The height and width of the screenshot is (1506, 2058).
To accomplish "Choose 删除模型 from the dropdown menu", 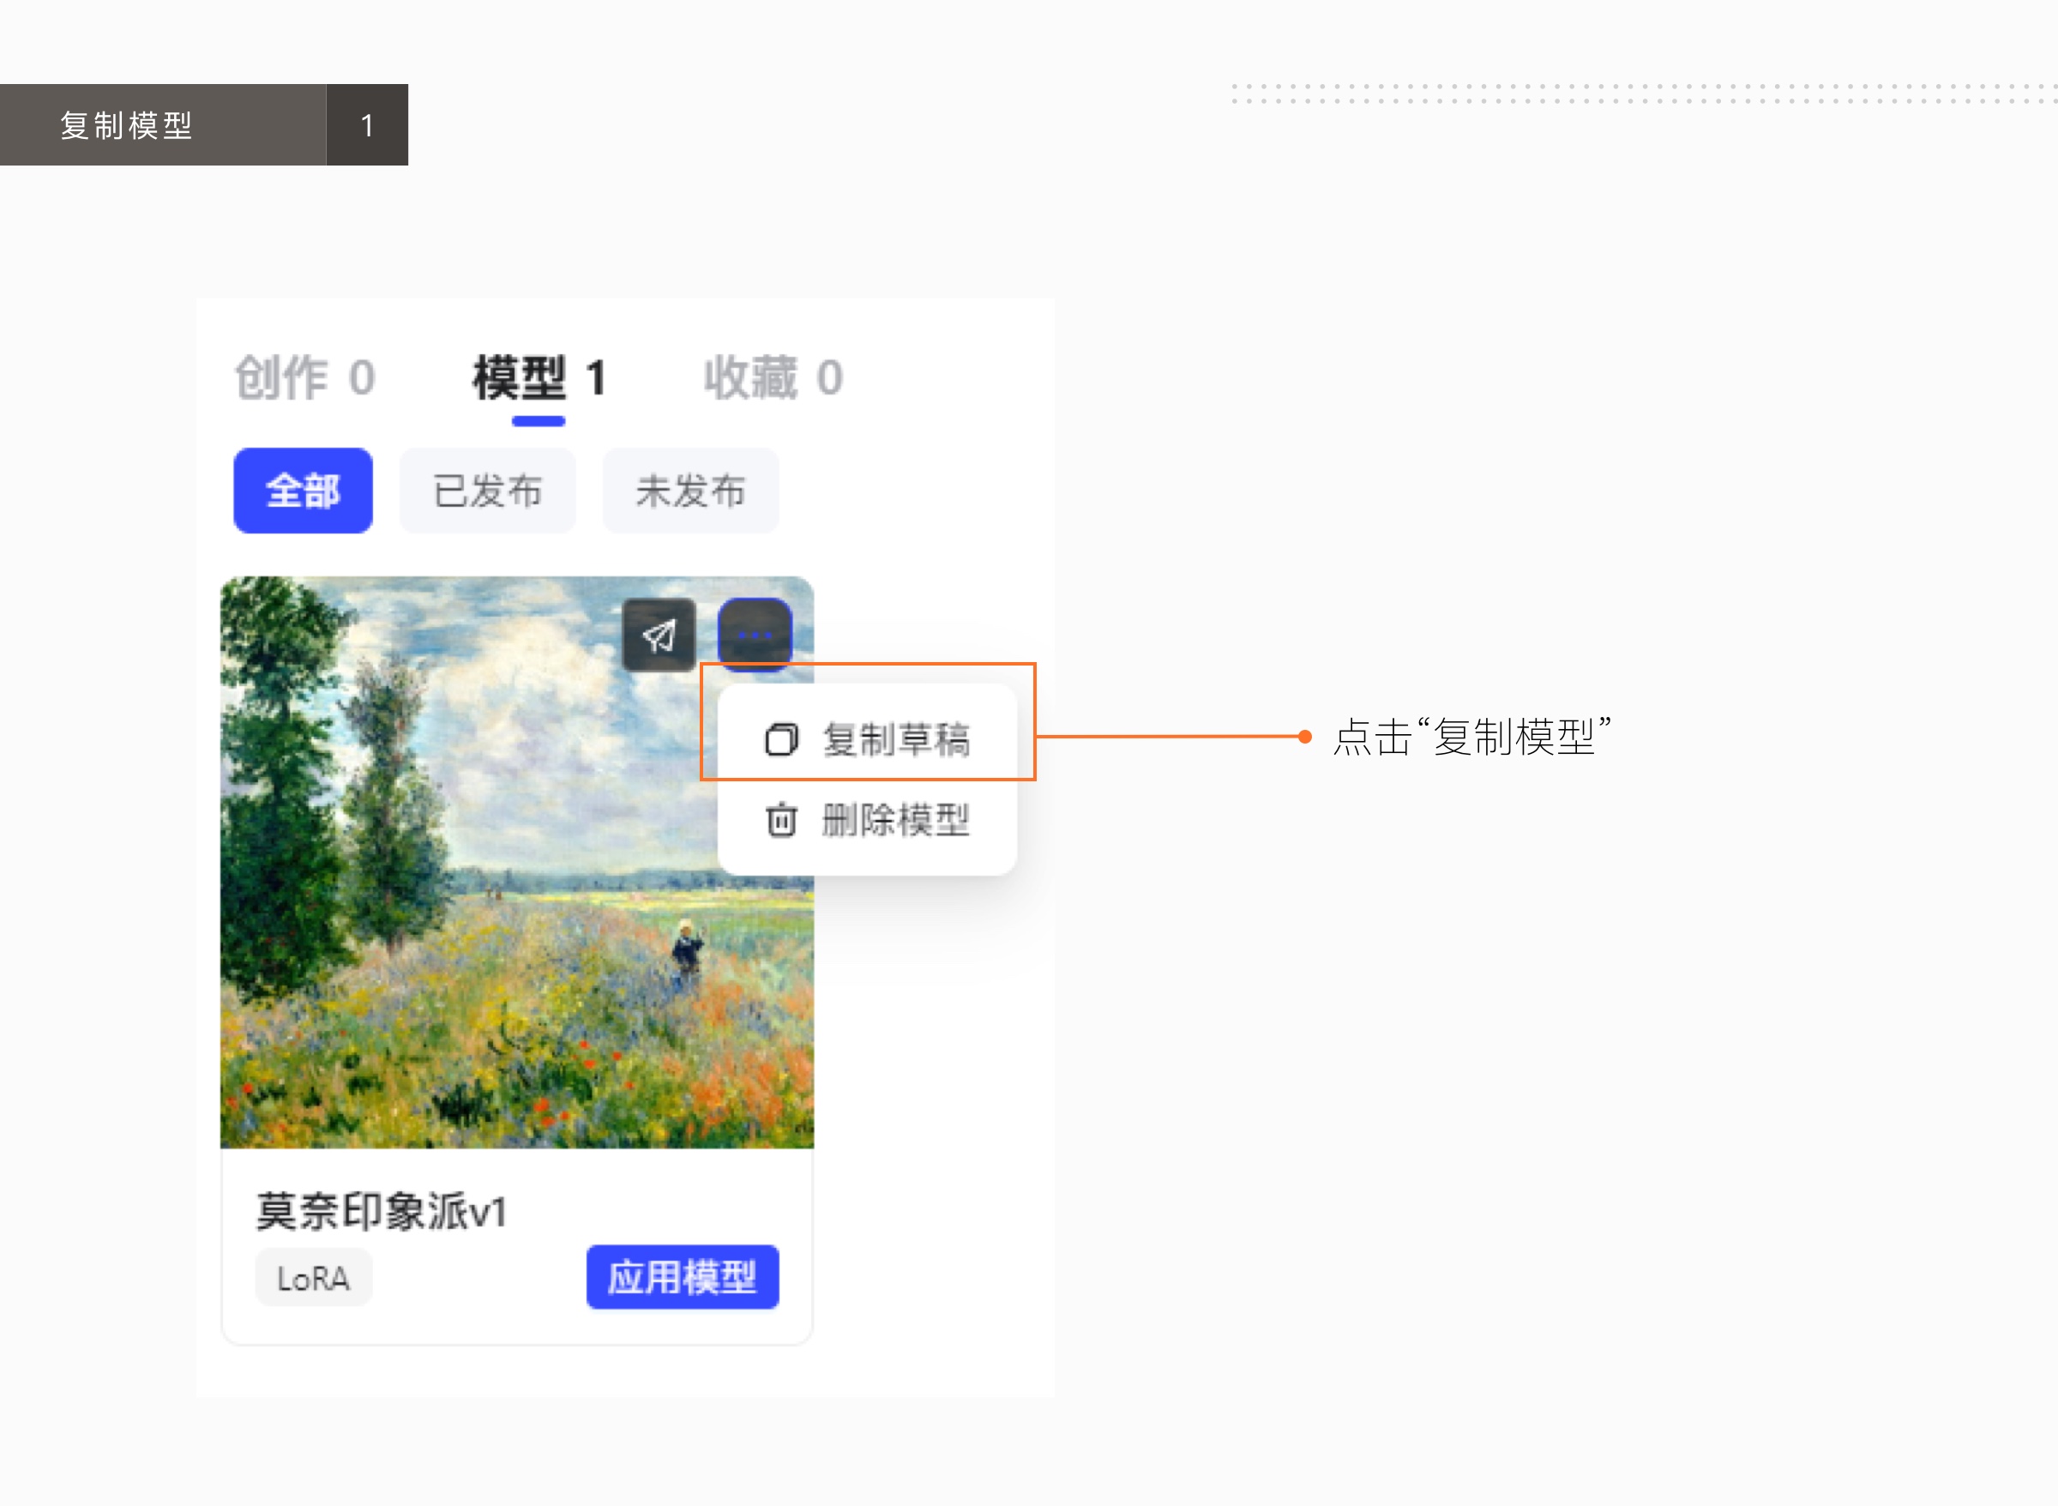I will [896, 821].
